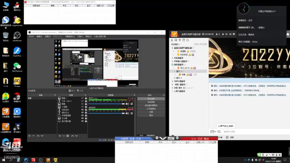This screenshot has height=163, width=290.
Task: Toggle visibility of the 文本 (GDI+) source
Action: 82,101
